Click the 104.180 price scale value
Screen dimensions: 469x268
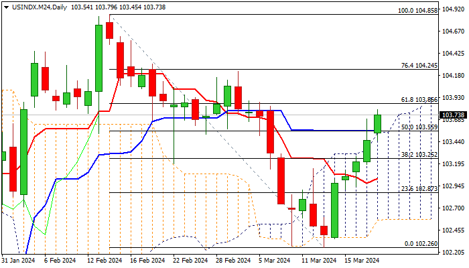(453, 76)
